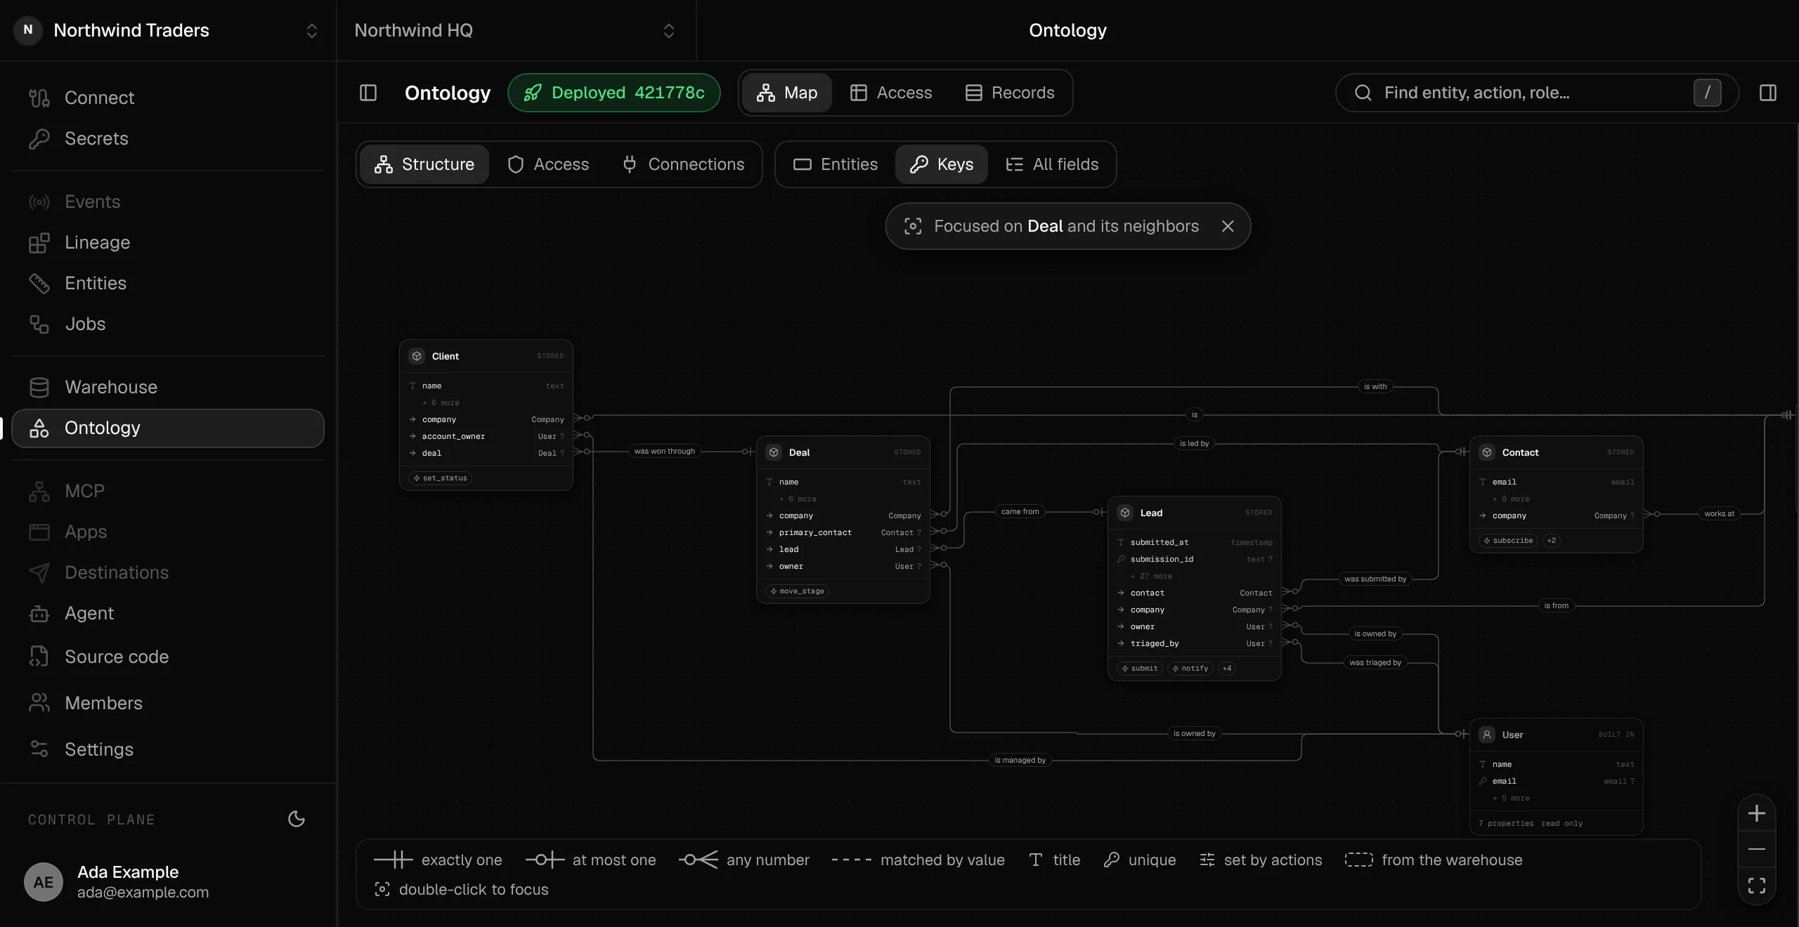Open Destinations in the sidebar
1799x927 pixels.
coord(168,572)
